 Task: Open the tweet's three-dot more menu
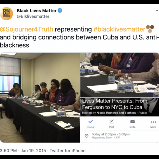coord(157,11)
